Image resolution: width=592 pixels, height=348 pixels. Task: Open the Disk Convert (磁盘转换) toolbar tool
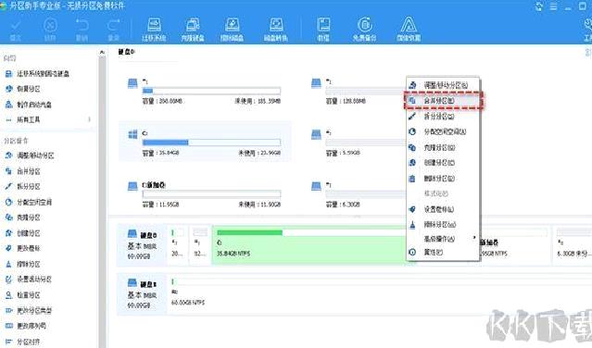pyautogui.click(x=276, y=29)
